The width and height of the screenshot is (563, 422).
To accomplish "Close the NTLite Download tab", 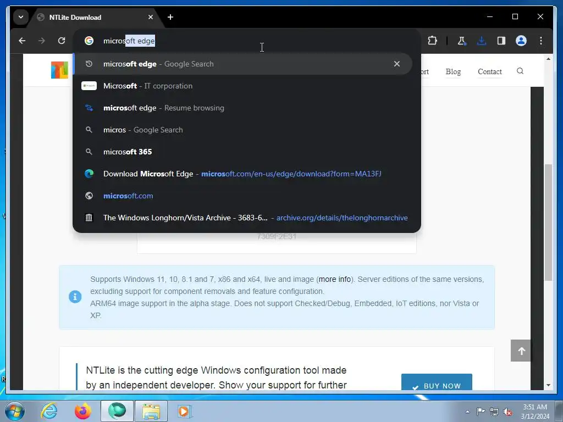I will [x=151, y=17].
